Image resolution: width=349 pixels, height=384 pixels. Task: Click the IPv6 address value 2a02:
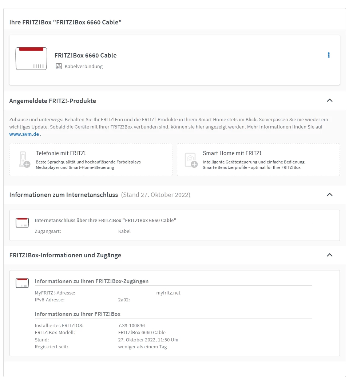pos(124,300)
